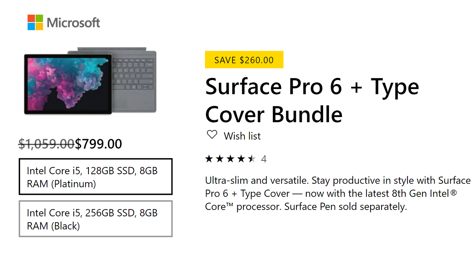Open the Surface Pro tablet product image
This screenshot has height=259, width=474.
68,84
